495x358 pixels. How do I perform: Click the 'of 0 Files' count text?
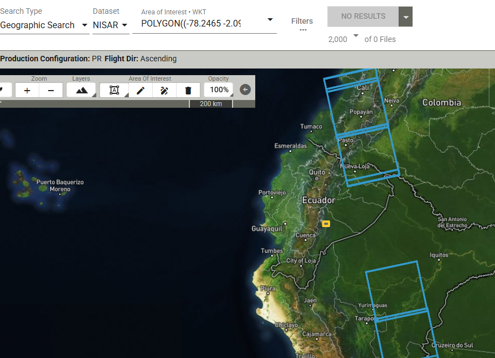click(380, 39)
